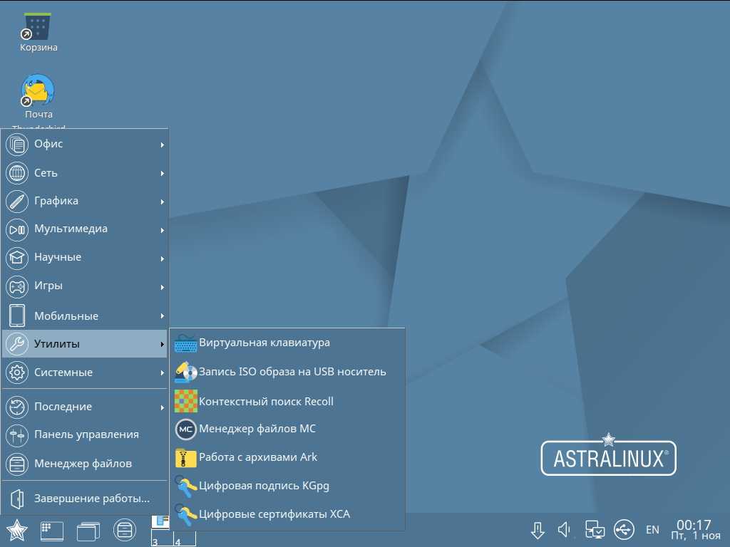Open the volume speaker icon in tray

pyautogui.click(x=565, y=530)
